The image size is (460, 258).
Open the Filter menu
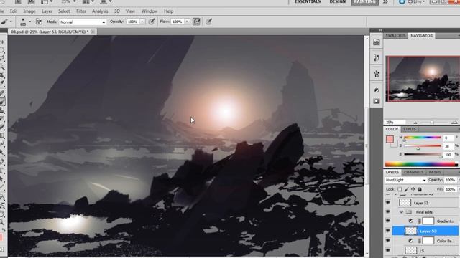81,11
